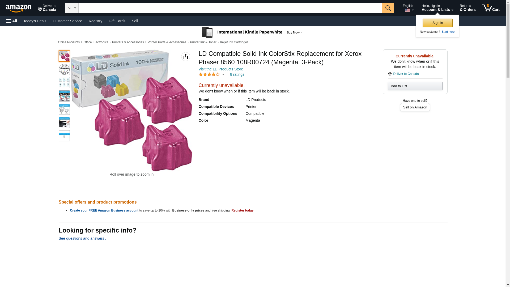Open Gift Cards in navigation bar
The image size is (510, 287).
117,21
